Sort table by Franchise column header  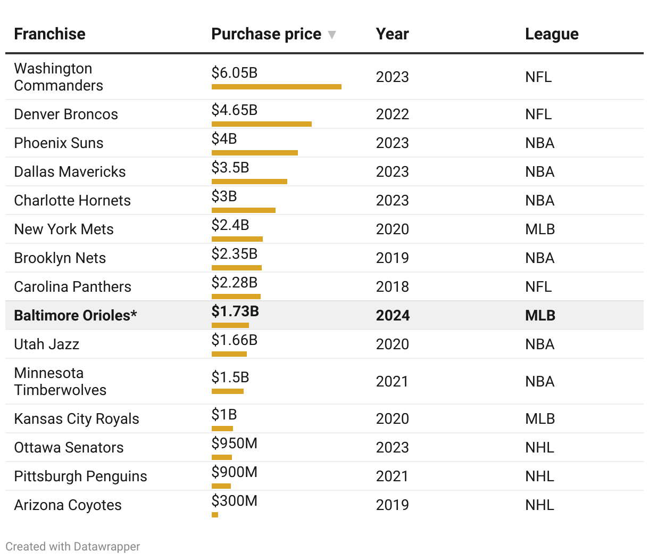tap(49, 34)
